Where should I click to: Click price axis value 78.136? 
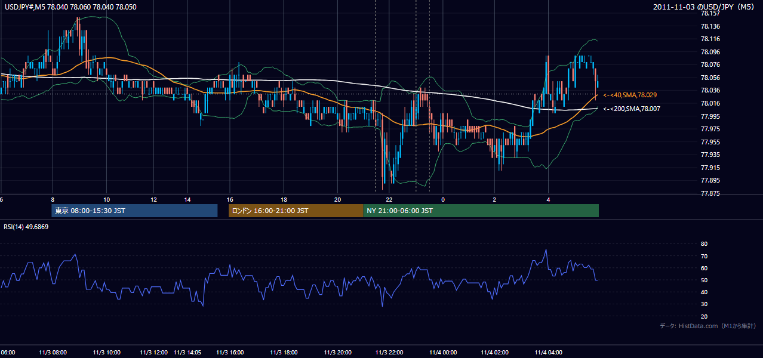[710, 26]
